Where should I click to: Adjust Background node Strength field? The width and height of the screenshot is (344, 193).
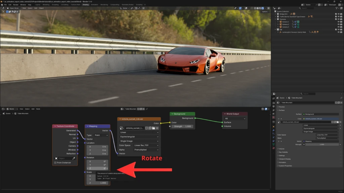coord(182,126)
